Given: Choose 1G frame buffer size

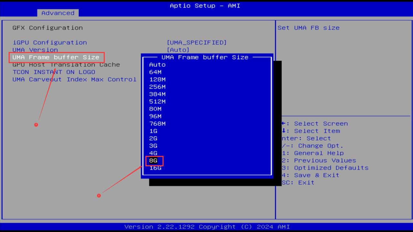Looking at the screenshot, I should [153, 131].
